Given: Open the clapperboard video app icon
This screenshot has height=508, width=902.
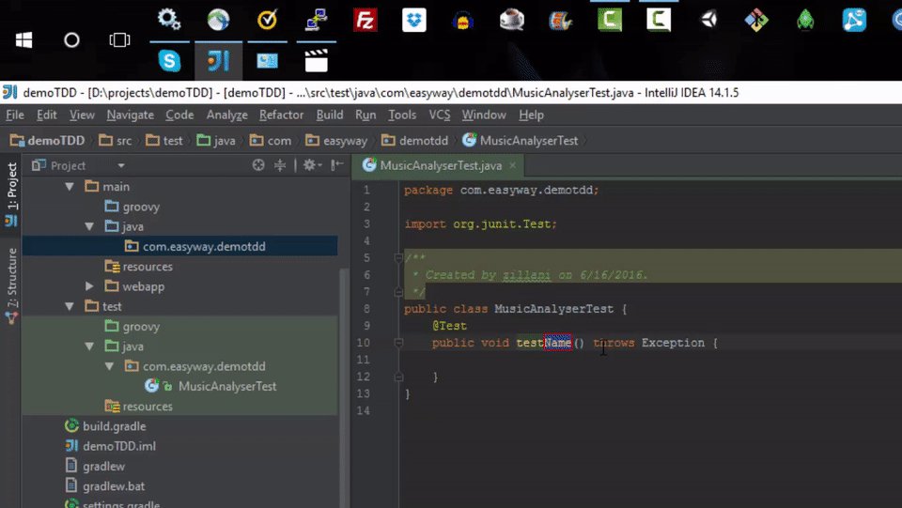Looking at the screenshot, I should pos(317,60).
